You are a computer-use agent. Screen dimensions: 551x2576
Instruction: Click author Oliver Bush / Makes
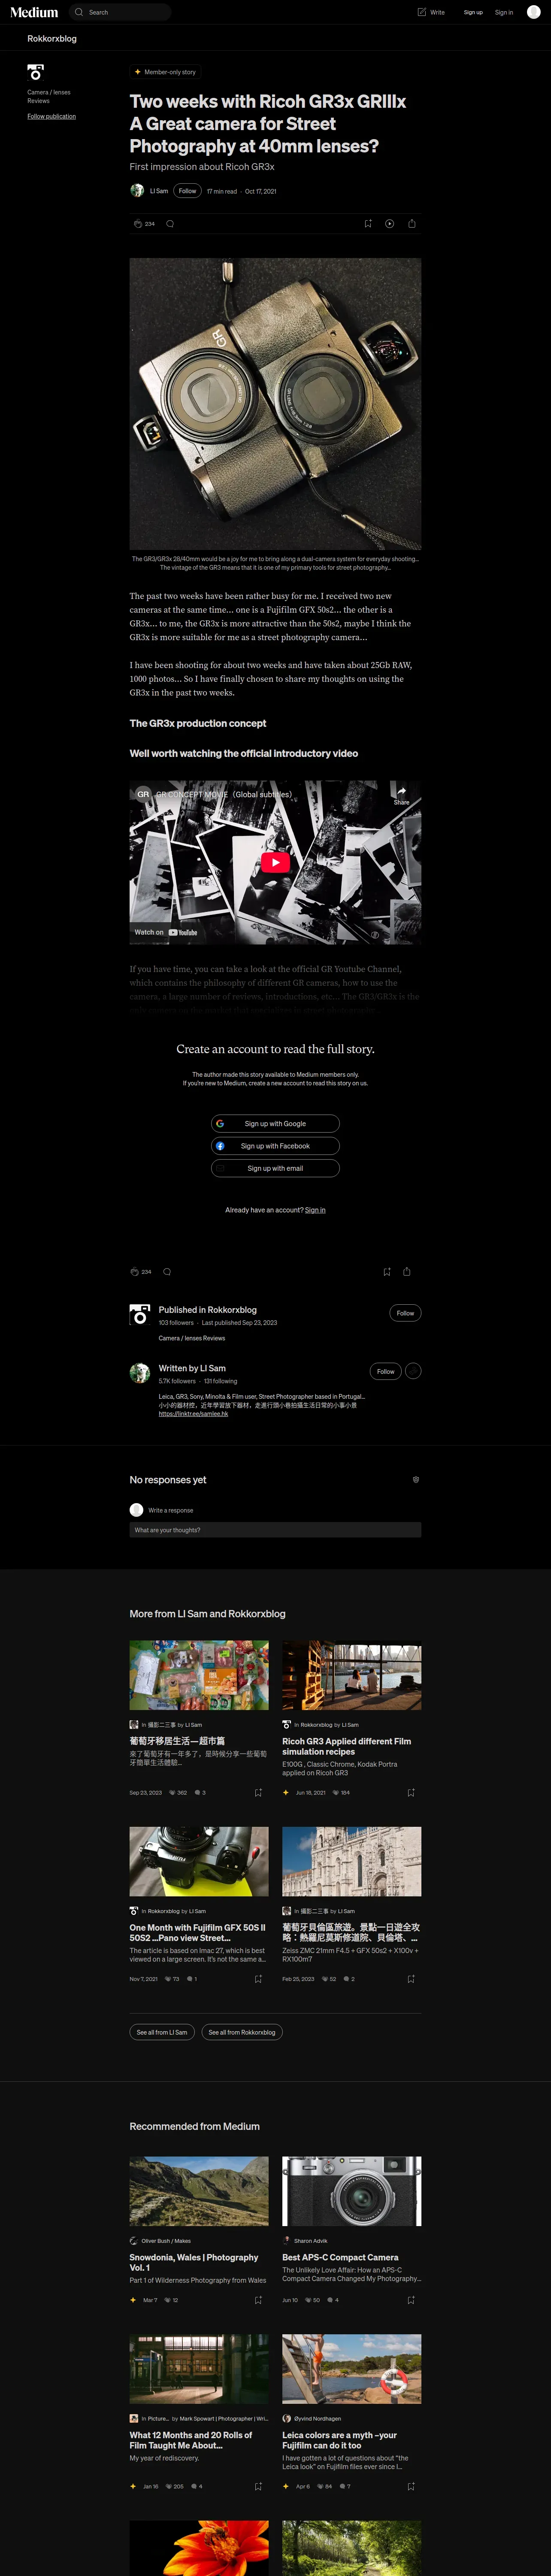[166, 2241]
